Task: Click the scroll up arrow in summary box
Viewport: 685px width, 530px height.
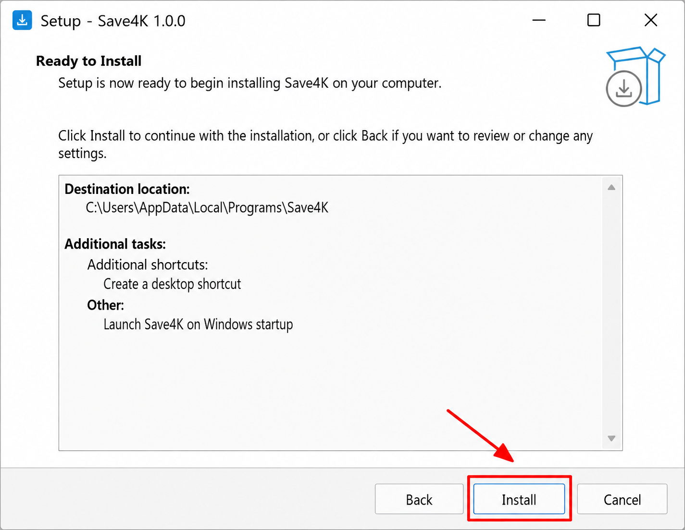Action: coord(611,187)
